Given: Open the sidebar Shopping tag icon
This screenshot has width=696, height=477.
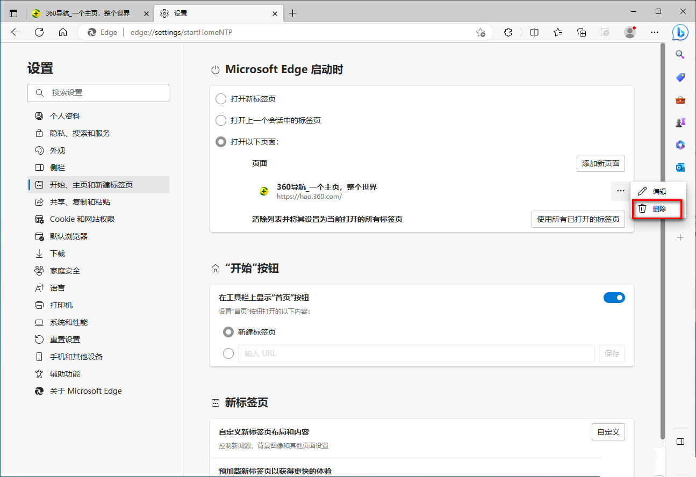Looking at the screenshot, I should pos(680,77).
